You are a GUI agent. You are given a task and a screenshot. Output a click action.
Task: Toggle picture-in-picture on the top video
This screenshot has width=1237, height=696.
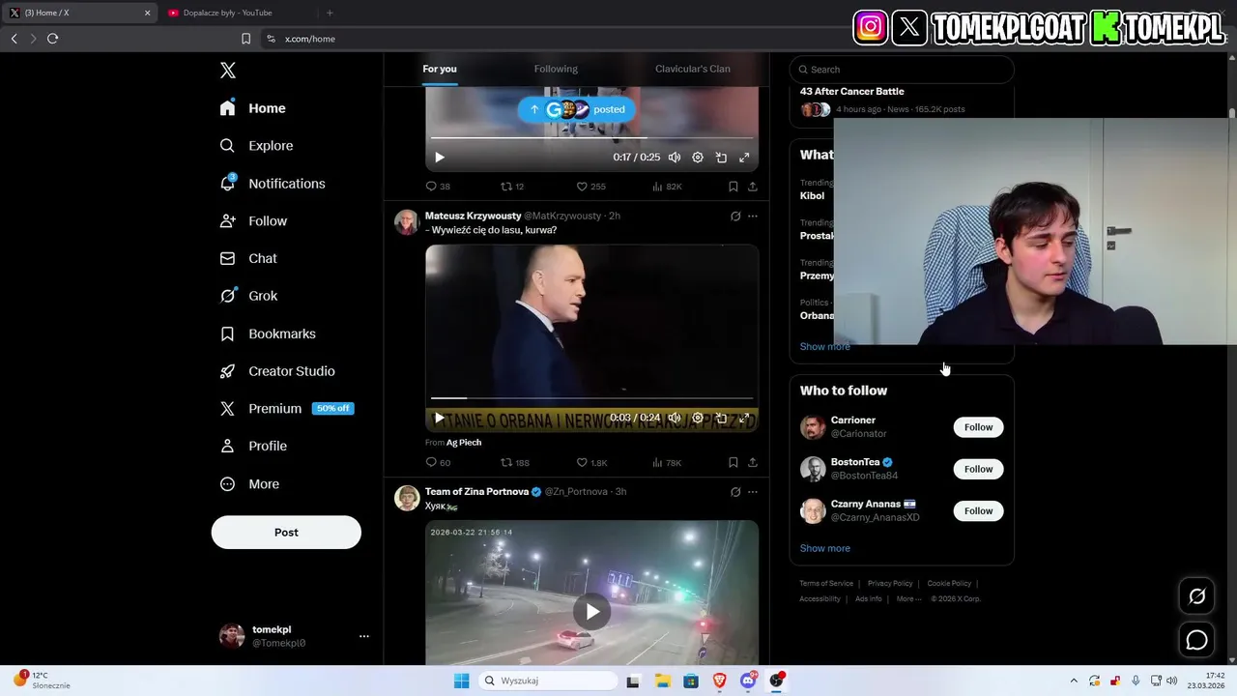click(x=721, y=158)
